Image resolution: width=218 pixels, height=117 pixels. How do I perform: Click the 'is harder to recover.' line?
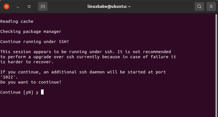(27, 62)
